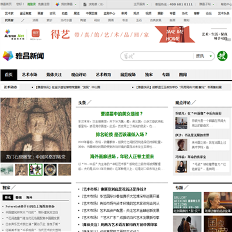232x232 pixels.
Task: Open 中国艺搜 in the top navigation
Action: 92,14
